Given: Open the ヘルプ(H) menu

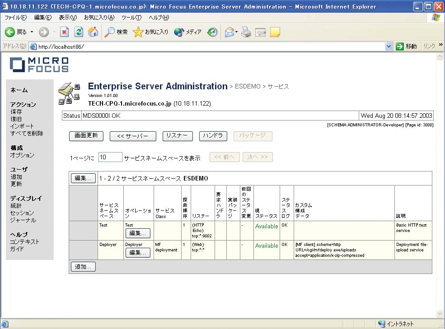Looking at the screenshot, I should (x=159, y=18).
